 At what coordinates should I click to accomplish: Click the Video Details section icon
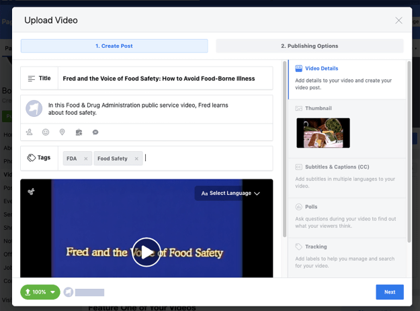click(298, 69)
